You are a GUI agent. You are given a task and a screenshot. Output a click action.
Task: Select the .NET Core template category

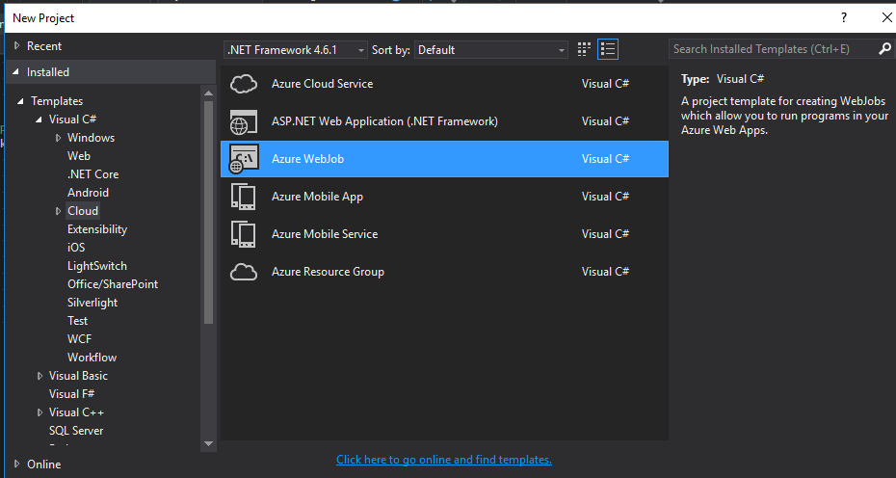pos(93,174)
